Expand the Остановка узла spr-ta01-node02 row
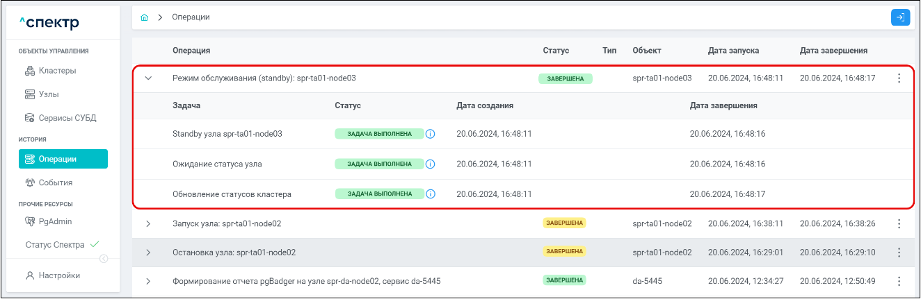The width and height of the screenshot is (921, 299). coord(148,253)
